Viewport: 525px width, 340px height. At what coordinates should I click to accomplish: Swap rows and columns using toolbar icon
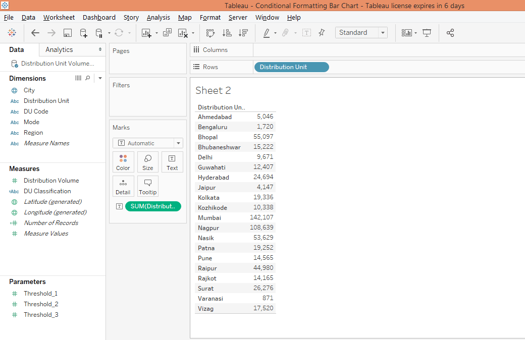[211, 33]
